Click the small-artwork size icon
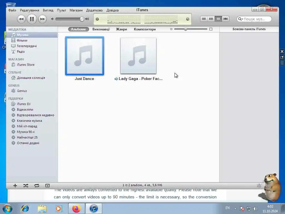The width and height of the screenshot is (285, 214). pos(171,29)
